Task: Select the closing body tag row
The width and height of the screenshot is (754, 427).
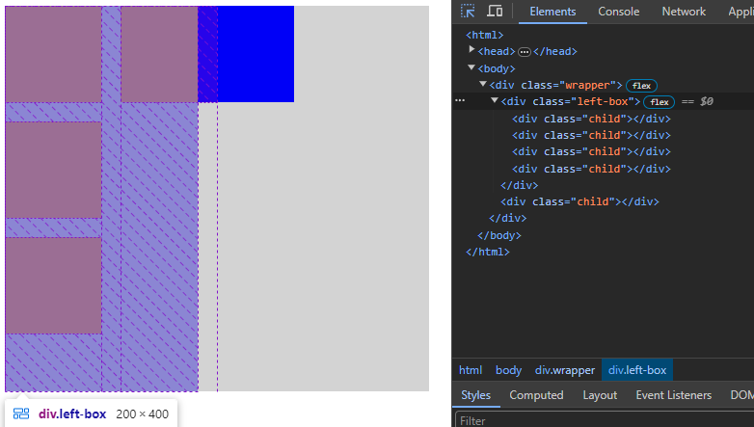Action: (499, 235)
